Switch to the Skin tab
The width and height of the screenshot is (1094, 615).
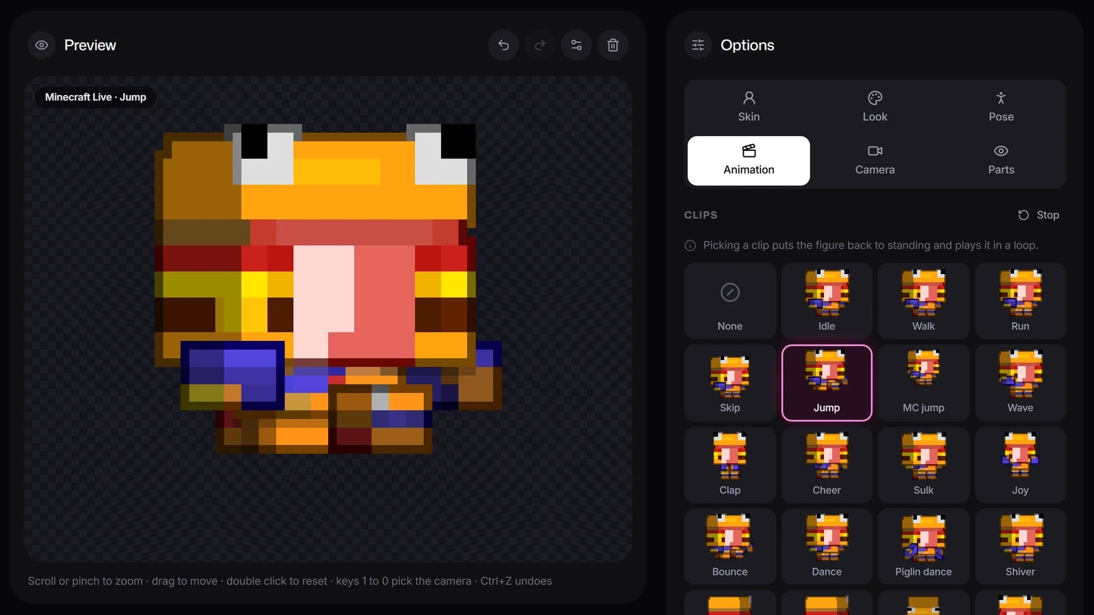point(749,107)
